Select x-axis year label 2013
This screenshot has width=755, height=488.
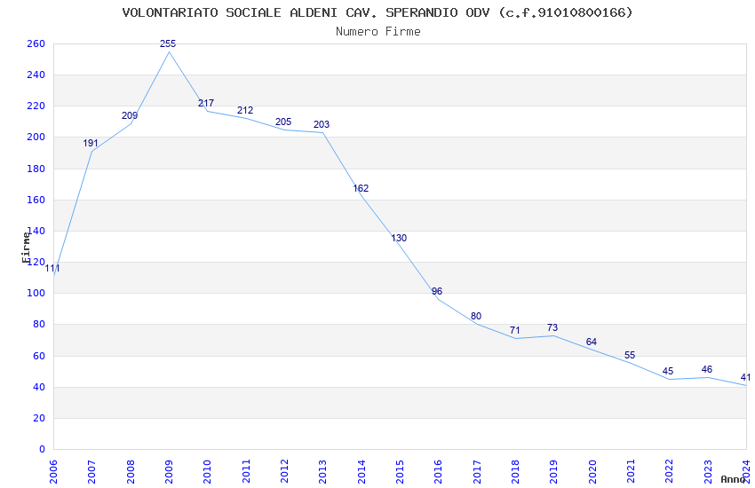point(322,471)
